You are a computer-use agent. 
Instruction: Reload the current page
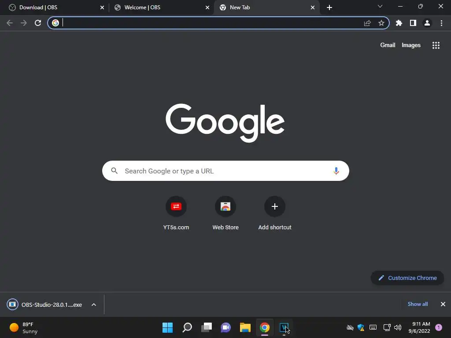pos(38,23)
